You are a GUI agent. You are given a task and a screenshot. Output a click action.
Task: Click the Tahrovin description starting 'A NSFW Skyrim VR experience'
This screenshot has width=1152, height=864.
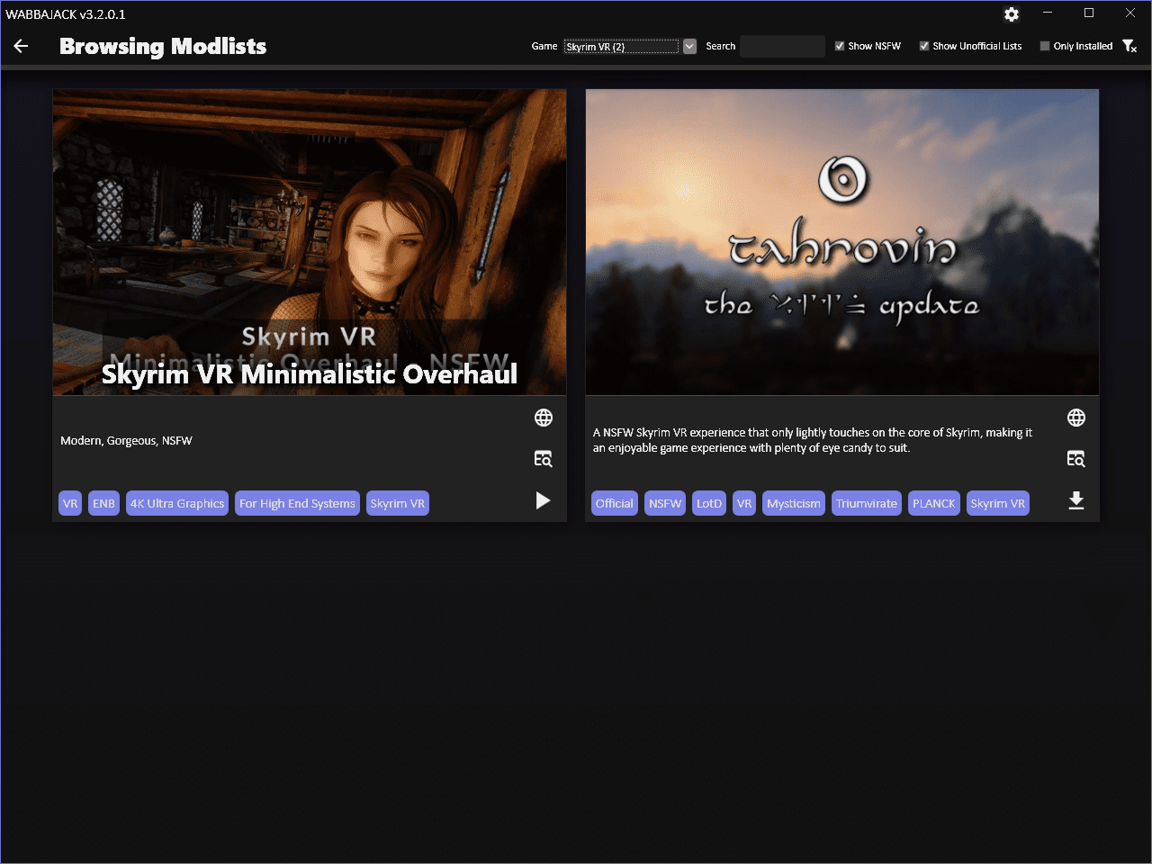(x=813, y=440)
